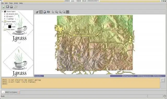The image size is (167, 99).
Task: Click the console side button icon
Action: (163, 80)
